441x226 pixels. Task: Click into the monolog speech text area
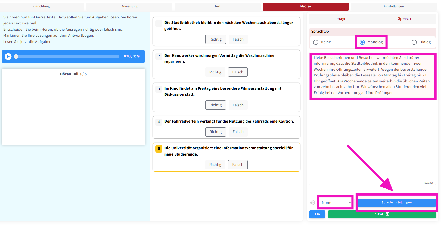372,75
